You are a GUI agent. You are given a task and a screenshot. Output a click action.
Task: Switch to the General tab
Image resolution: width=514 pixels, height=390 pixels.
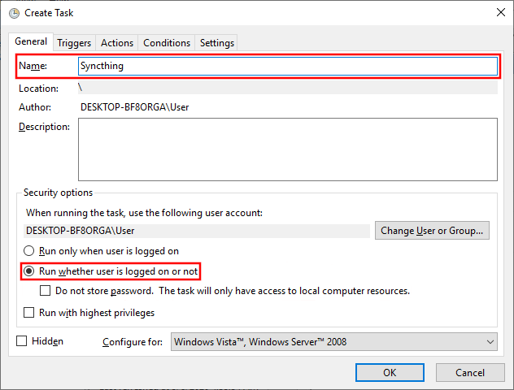[x=31, y=41]
